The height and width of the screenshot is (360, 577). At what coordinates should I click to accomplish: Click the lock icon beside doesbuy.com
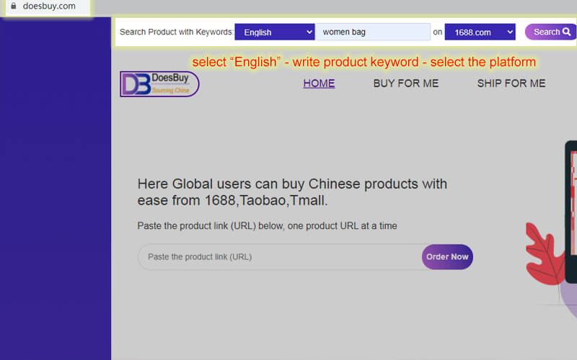coord(14,6)
